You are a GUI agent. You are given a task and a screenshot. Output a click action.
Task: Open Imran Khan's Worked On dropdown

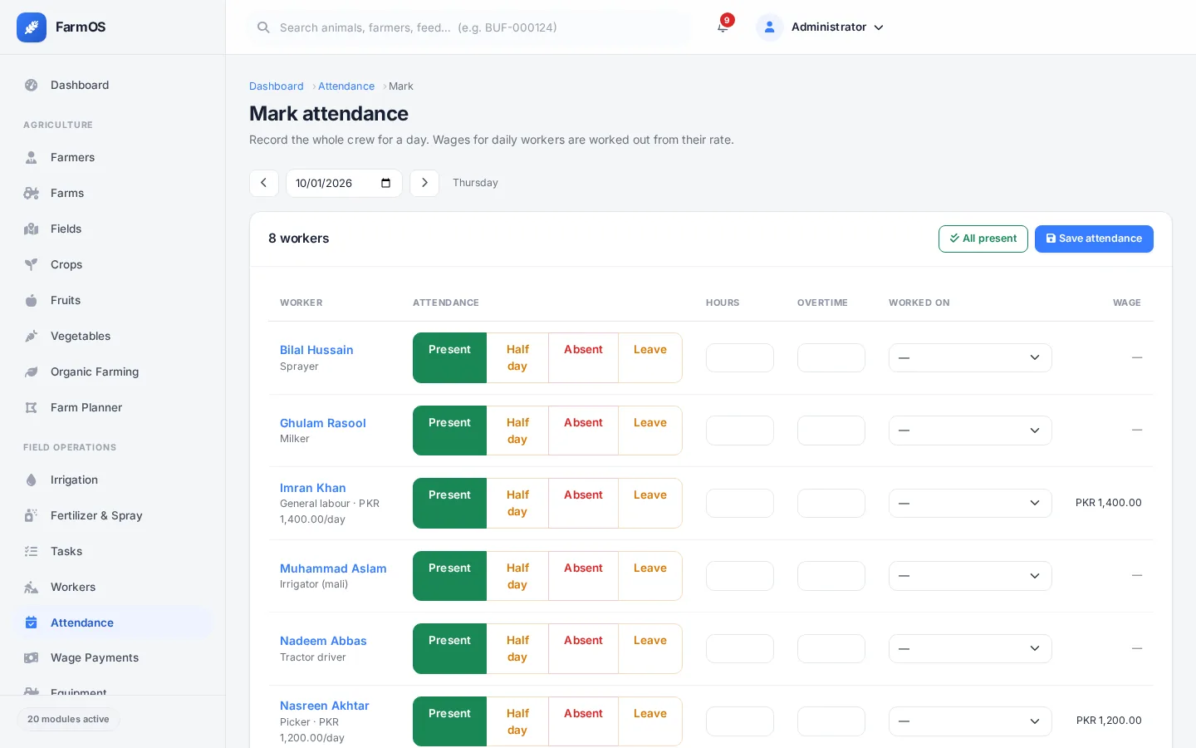970,503
